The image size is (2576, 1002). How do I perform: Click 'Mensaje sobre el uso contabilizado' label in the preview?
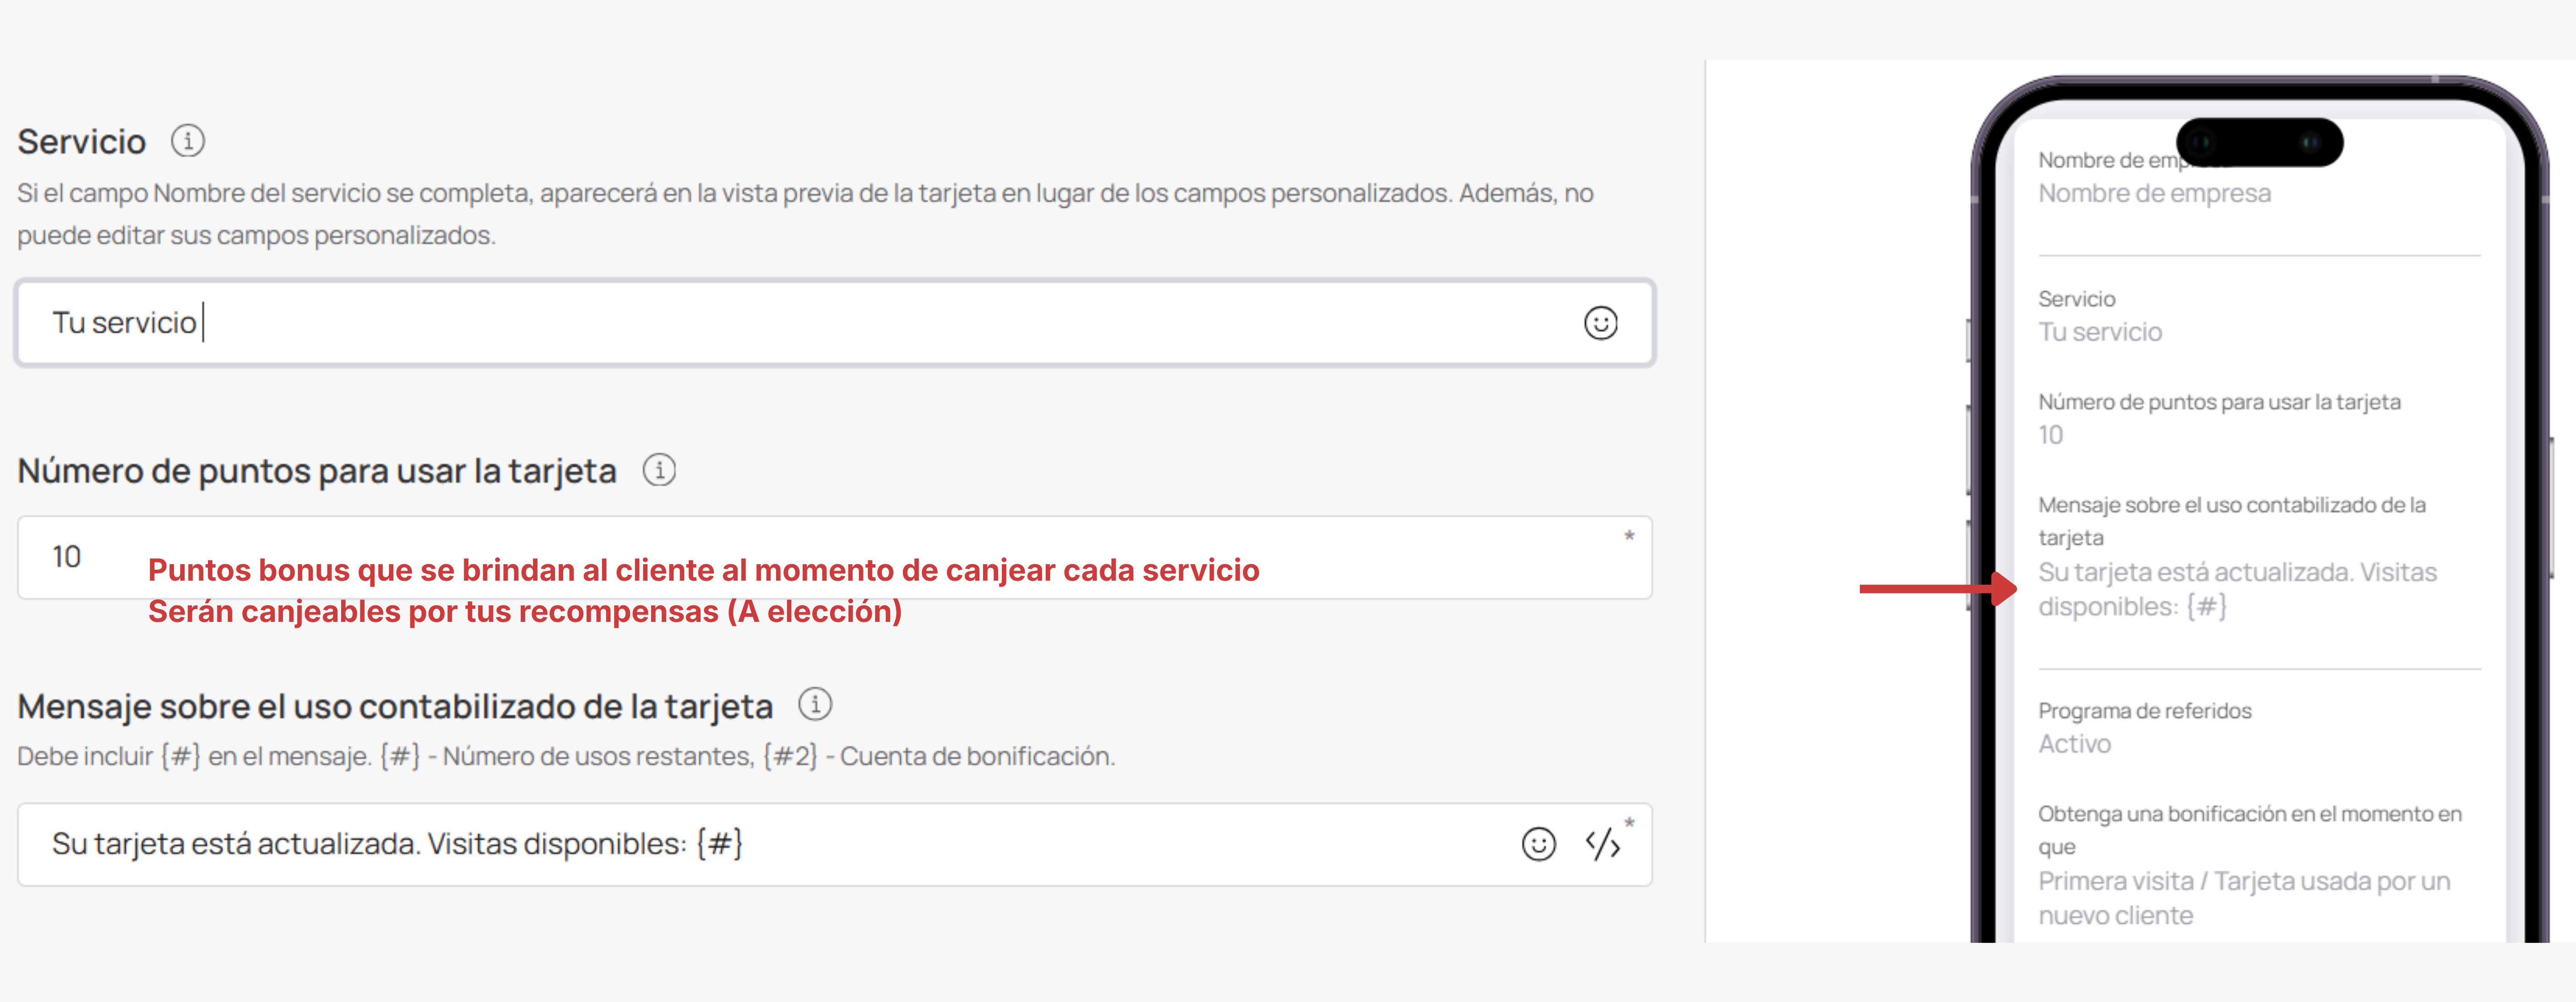(2232, 521)
